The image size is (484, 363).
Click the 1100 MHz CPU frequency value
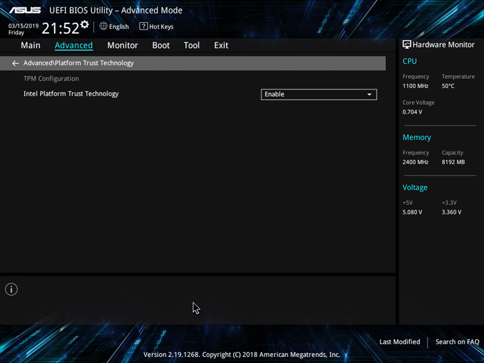pyautogui.click(x=415, y=86)
